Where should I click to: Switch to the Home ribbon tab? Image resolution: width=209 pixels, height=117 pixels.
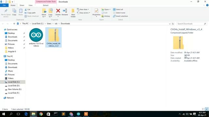[x=13, y=5]
